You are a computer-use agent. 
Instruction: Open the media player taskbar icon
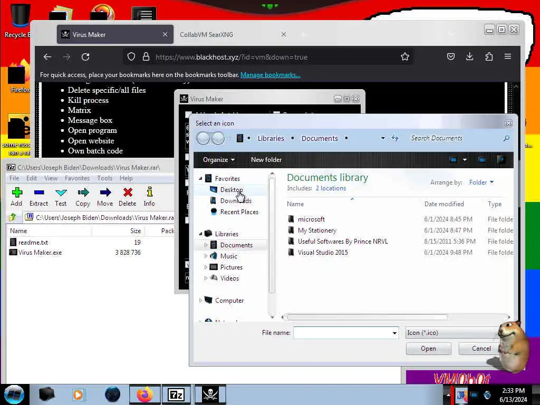click(78, 394)
